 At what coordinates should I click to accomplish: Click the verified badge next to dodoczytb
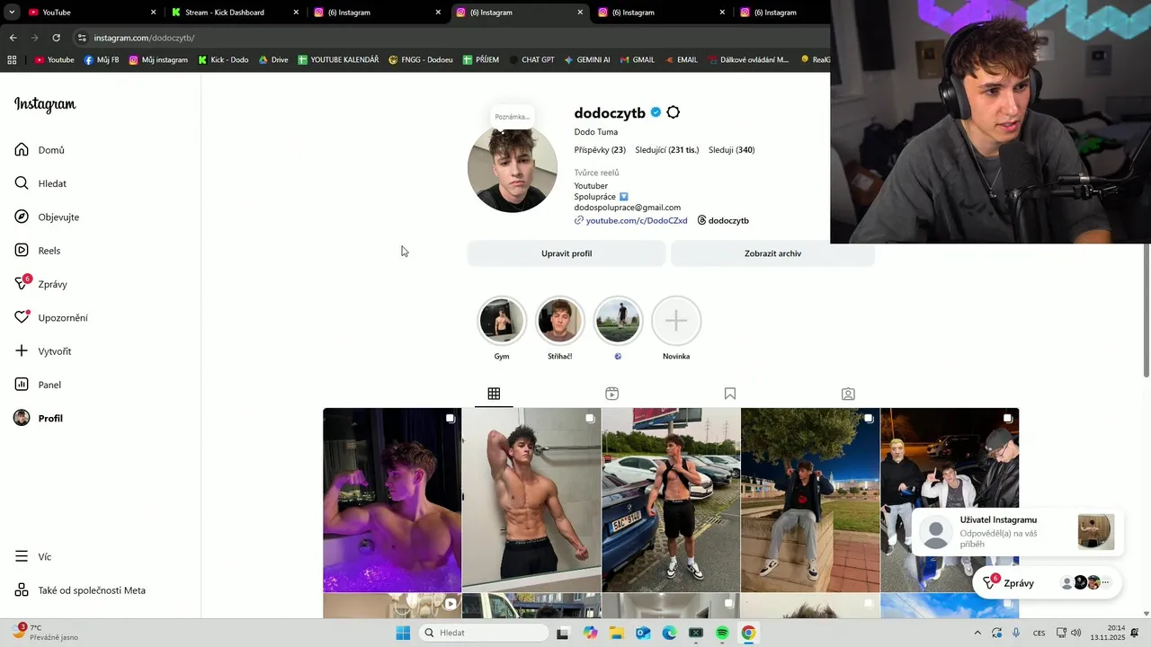coord(656,112)
